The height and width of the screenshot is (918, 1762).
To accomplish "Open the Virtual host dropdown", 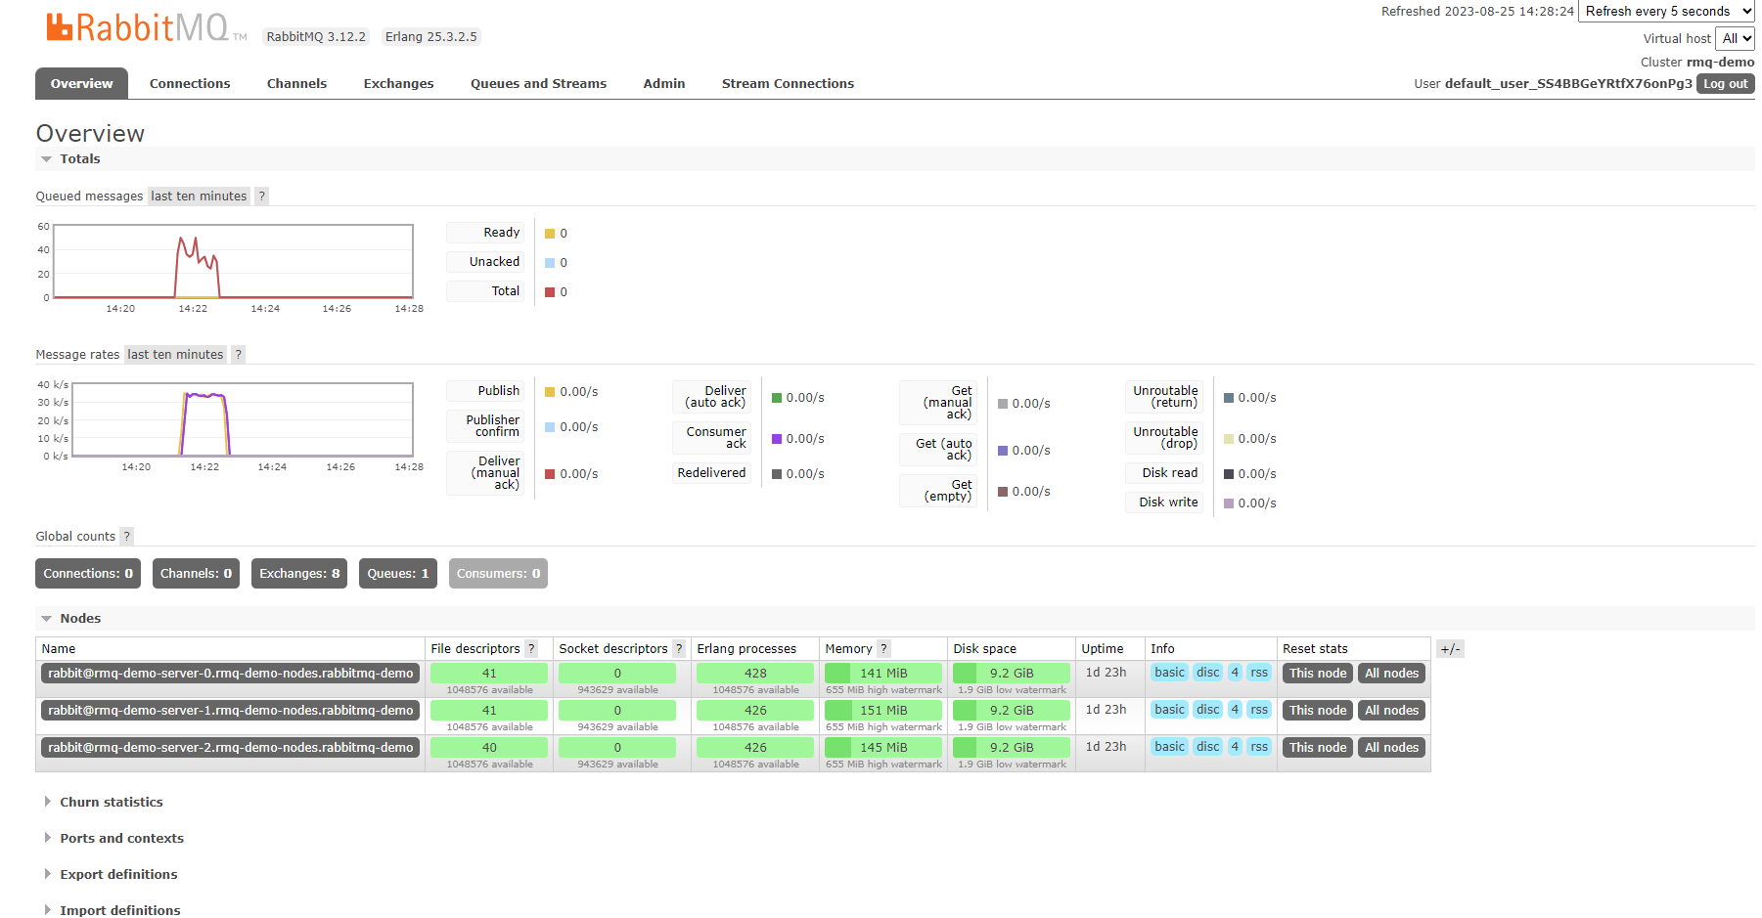I will 1736,38.
